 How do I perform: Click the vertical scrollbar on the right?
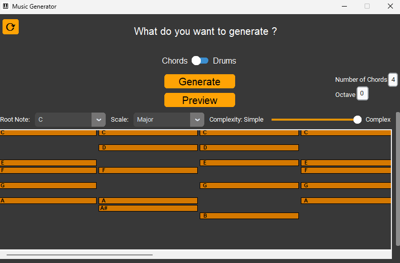[397, 179]
